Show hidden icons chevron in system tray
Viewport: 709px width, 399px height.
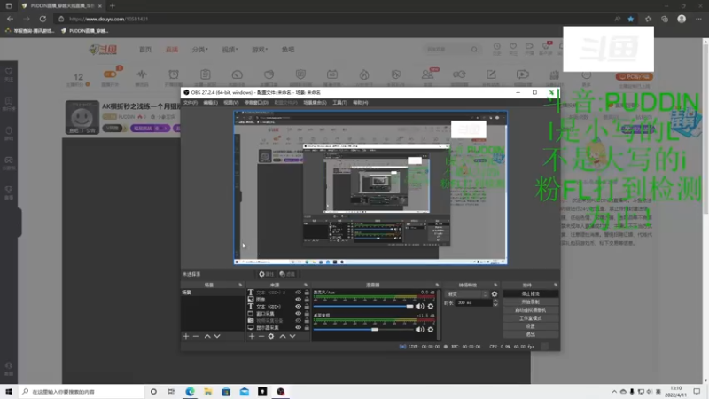pyautogui.click(x=614, y=392)
